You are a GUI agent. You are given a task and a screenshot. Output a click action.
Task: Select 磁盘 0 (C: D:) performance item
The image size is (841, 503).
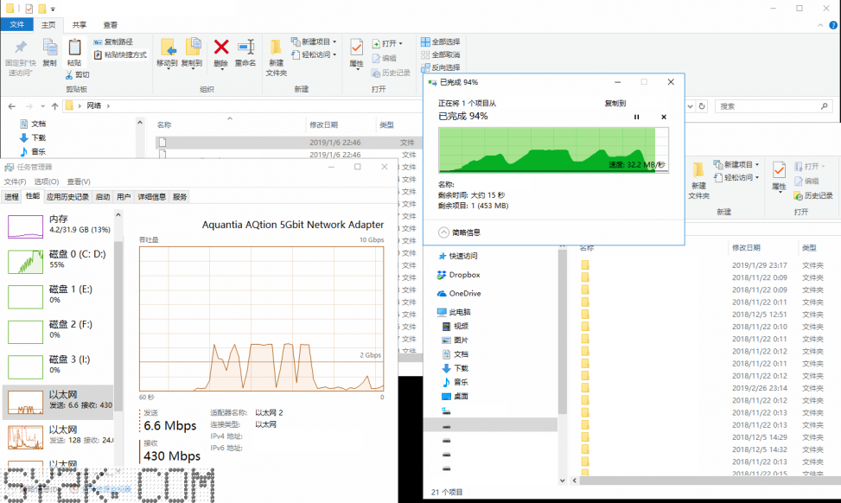(58, 261)
